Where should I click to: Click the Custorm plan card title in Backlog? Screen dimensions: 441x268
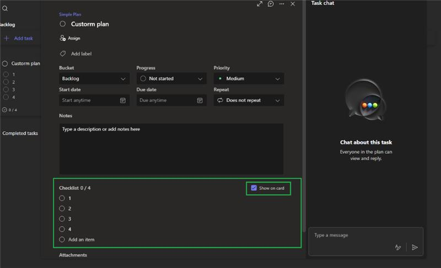[x=25, y=63]
